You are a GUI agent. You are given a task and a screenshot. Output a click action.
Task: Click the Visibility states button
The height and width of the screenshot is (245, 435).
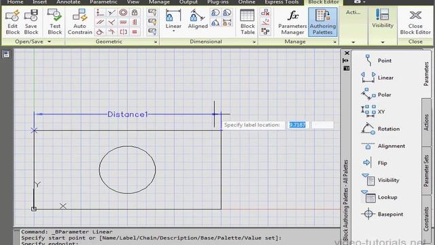(x=383, y=18)
